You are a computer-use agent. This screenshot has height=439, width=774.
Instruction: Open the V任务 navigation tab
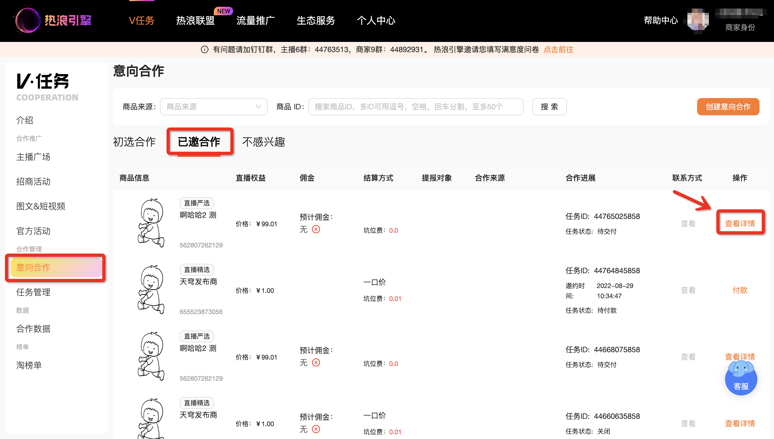coord(141,20)
